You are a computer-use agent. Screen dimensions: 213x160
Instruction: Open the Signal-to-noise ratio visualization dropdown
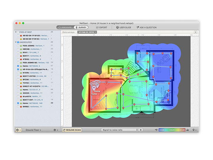click(x=119, y=130)
